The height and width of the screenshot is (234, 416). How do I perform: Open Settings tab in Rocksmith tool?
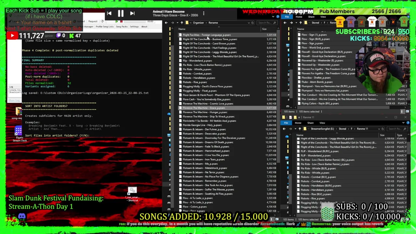(134, 27)
